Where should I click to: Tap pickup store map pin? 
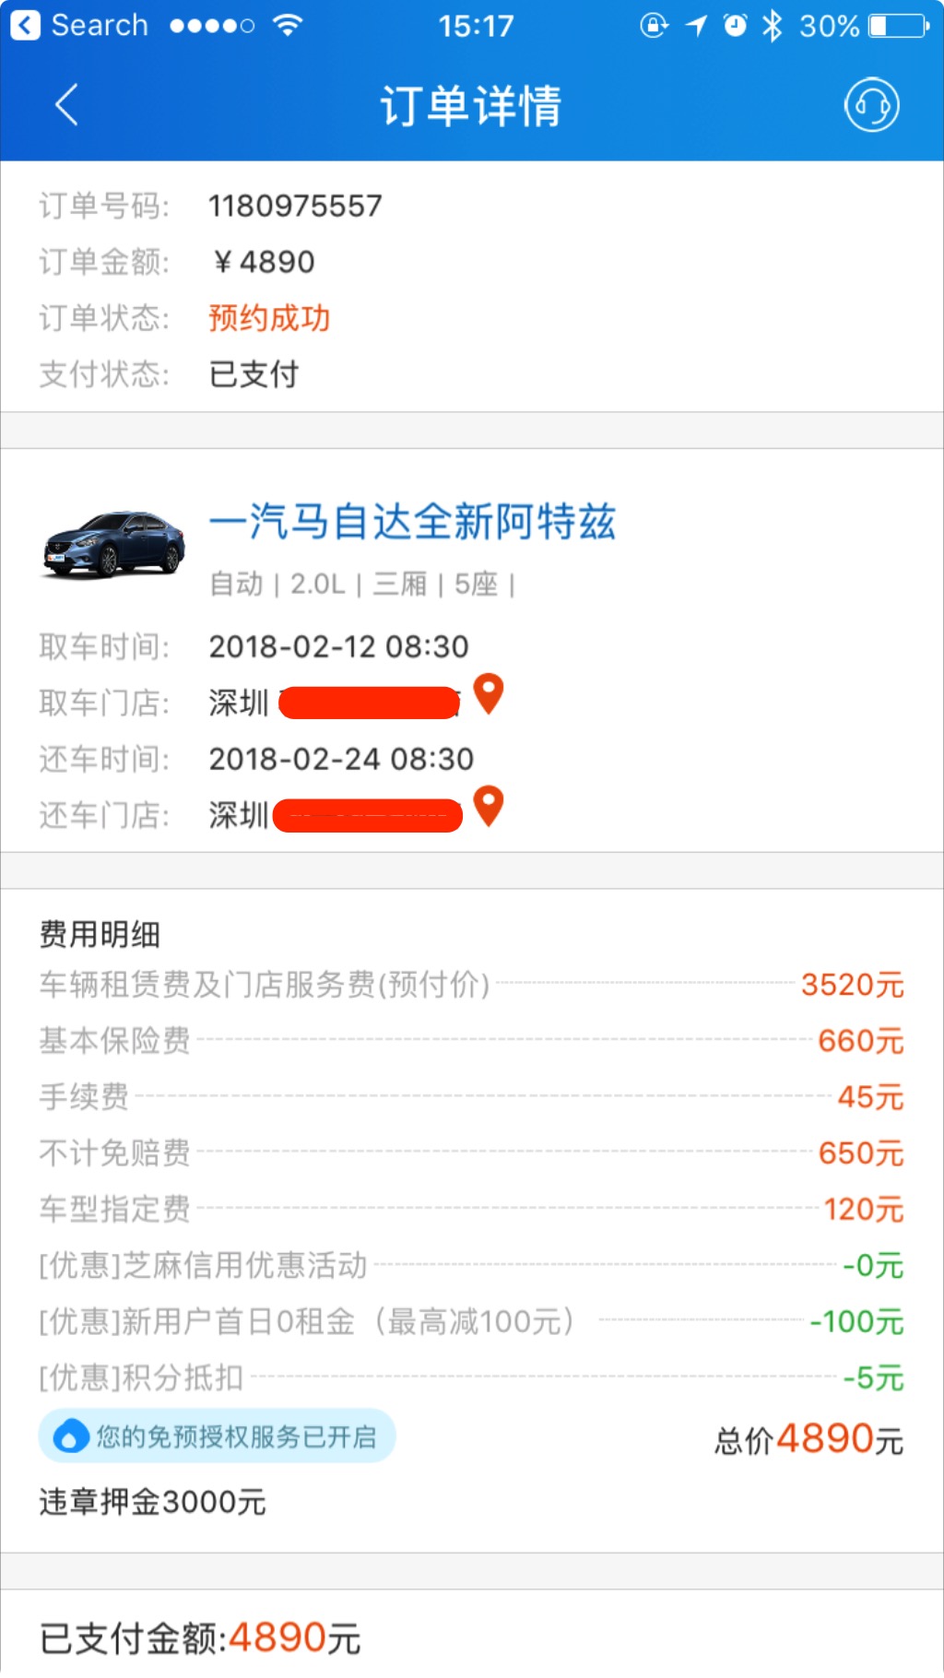[x=489, y=693]
